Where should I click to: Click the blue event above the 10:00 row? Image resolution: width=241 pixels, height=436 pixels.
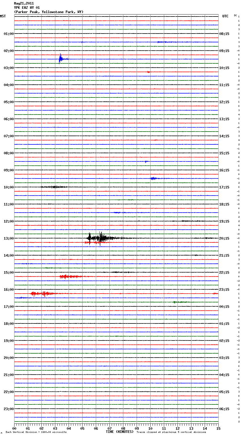(x=155, y=178)
